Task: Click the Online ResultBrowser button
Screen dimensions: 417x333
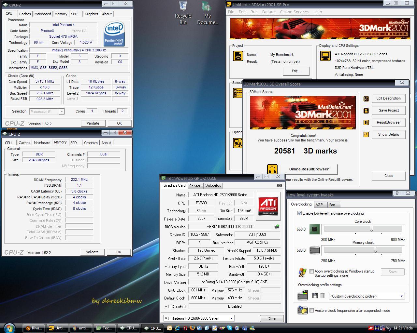Action: click(x=309, y=169)
